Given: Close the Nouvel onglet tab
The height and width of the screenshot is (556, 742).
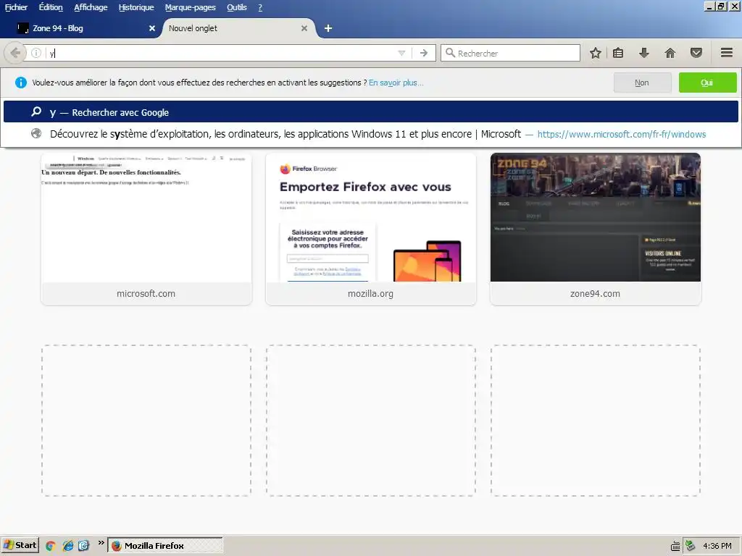Looking at the screenshot, I should click(x=304, y=28).
